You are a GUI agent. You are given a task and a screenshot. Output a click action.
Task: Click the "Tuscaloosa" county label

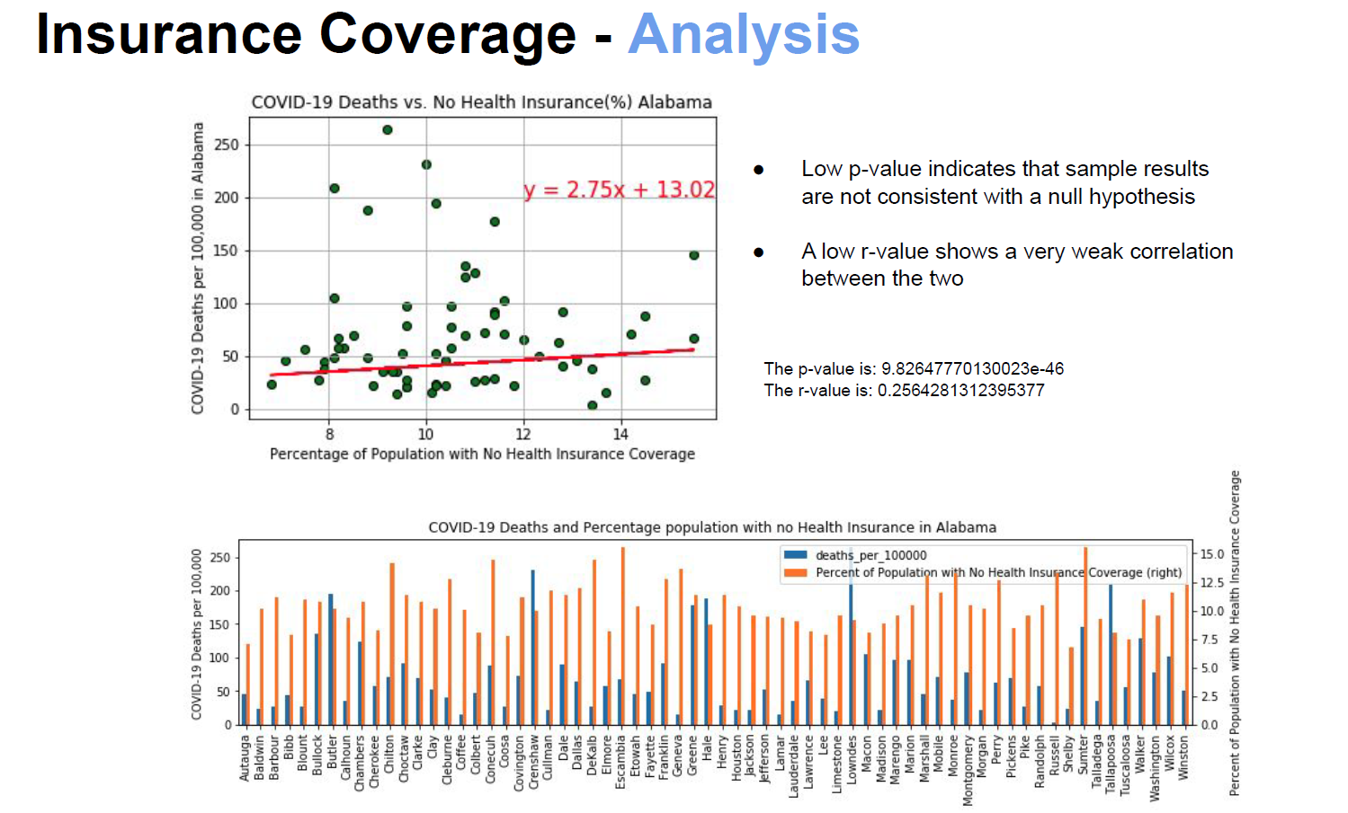[x=1126, y=765]
